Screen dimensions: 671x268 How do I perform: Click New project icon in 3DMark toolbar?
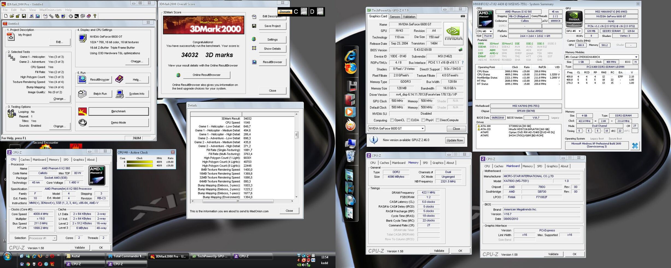6,16
